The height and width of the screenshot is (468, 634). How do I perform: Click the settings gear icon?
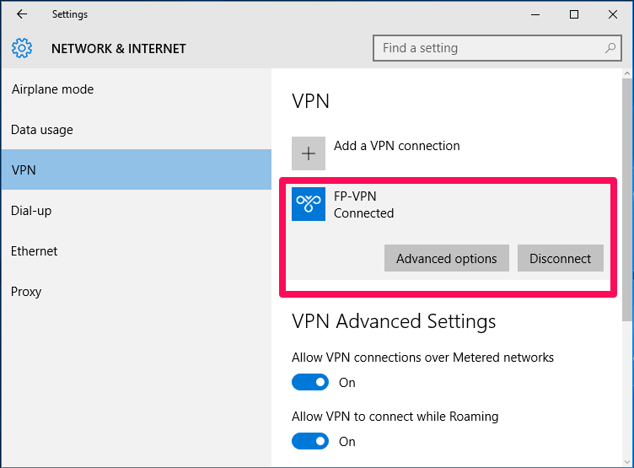pos(22,48)
